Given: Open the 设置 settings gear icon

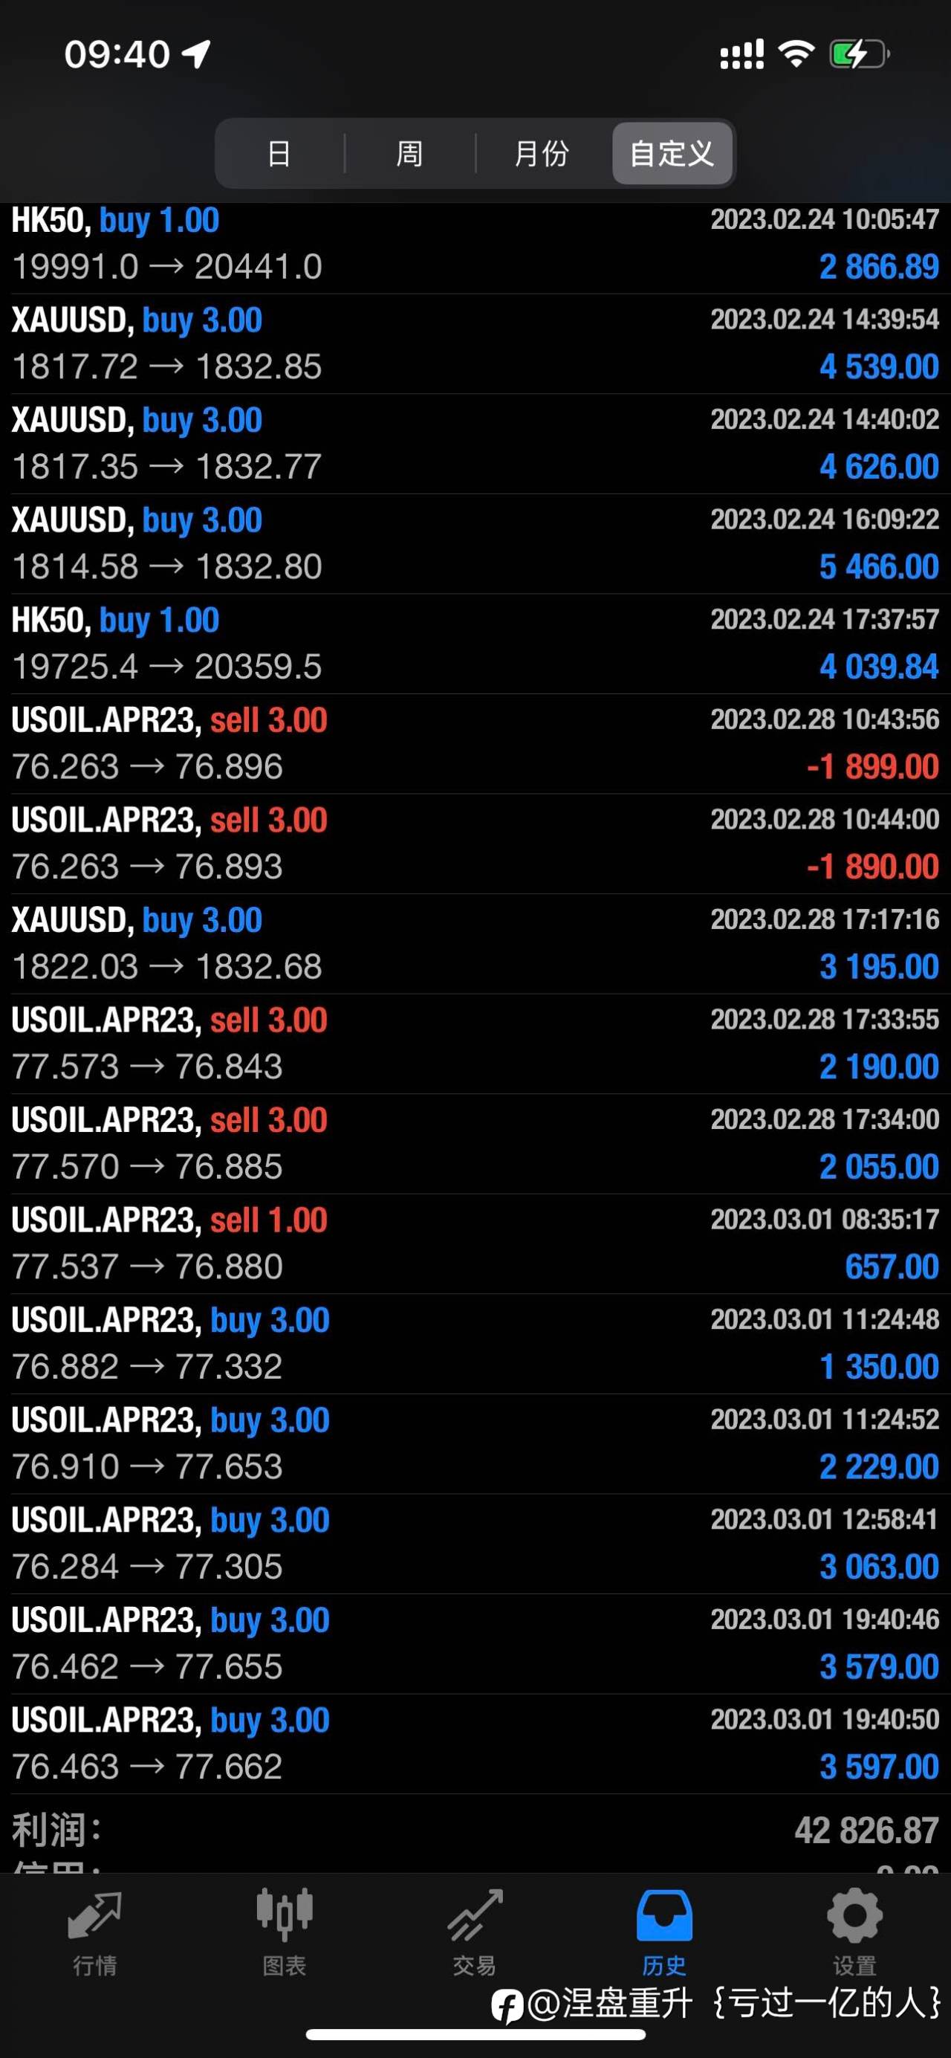Looking at the screenshot, I should click(x=854, y=1916).
